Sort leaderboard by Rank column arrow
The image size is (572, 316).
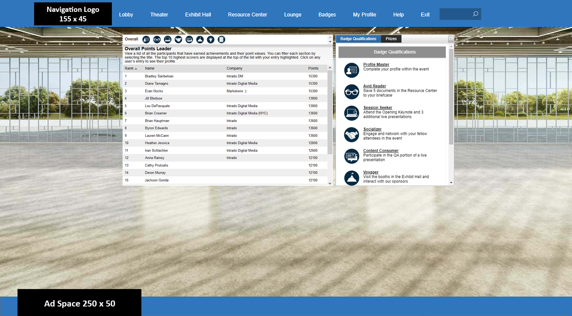(136, 69)
